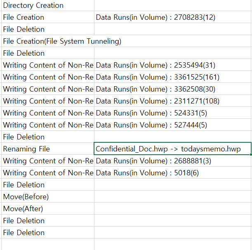Select the "Move(After)" cell
The height and width of the screenshot is (250, 252).
point(48,208)
